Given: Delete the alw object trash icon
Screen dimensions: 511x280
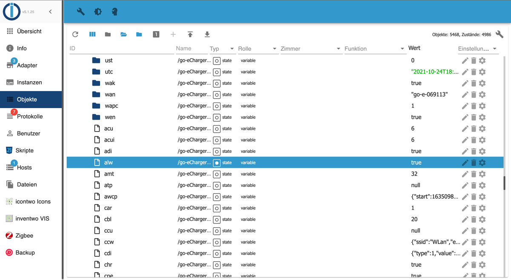Looking at the screenshot, I should (474, 163).
